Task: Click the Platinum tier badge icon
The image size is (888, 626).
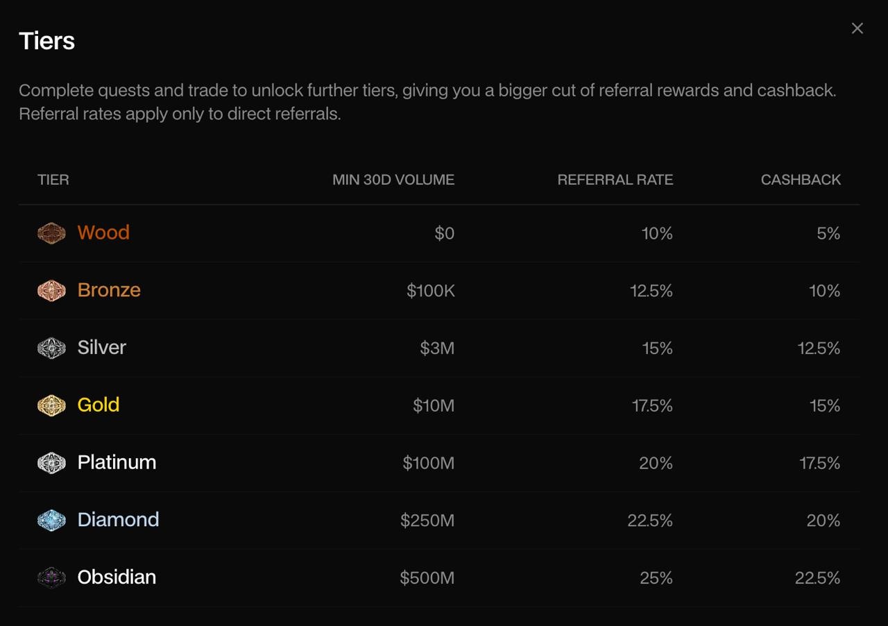Action: (x=51, y=463)
